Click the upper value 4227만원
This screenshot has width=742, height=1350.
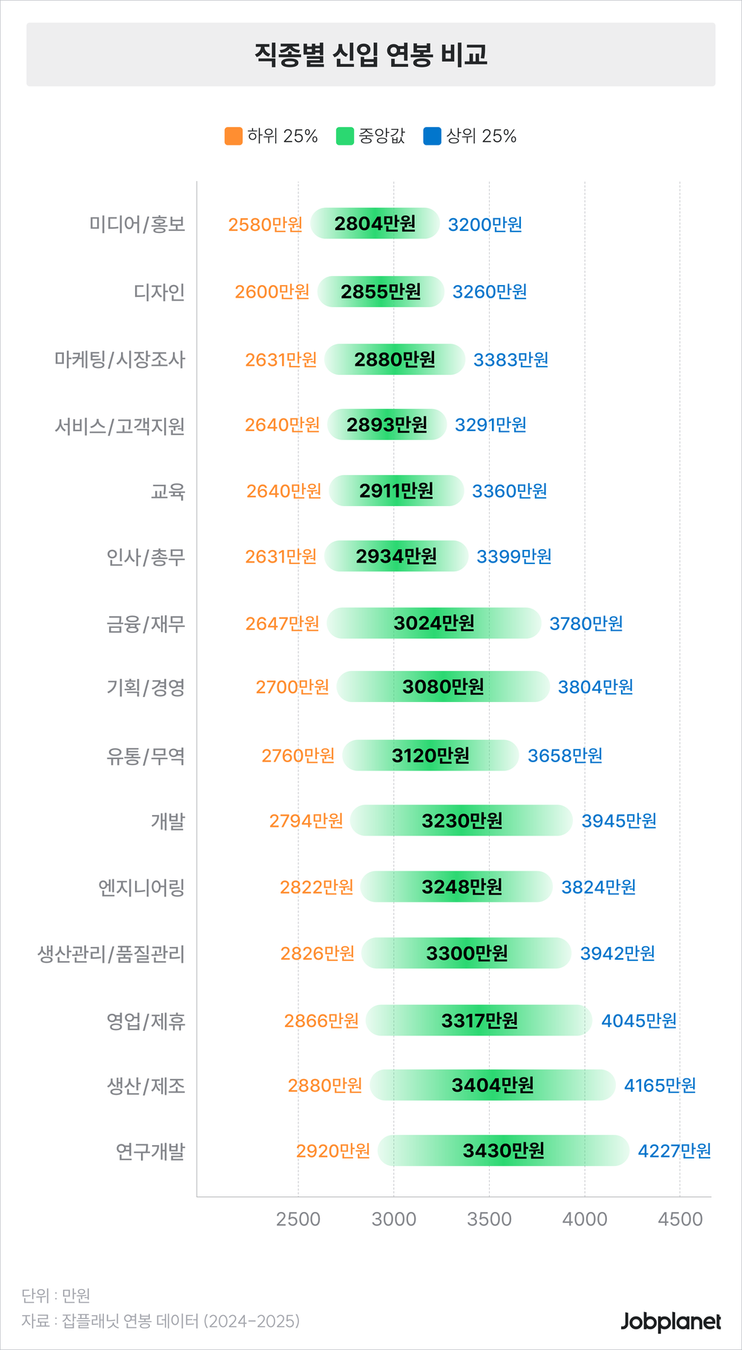coord(674,1151)
